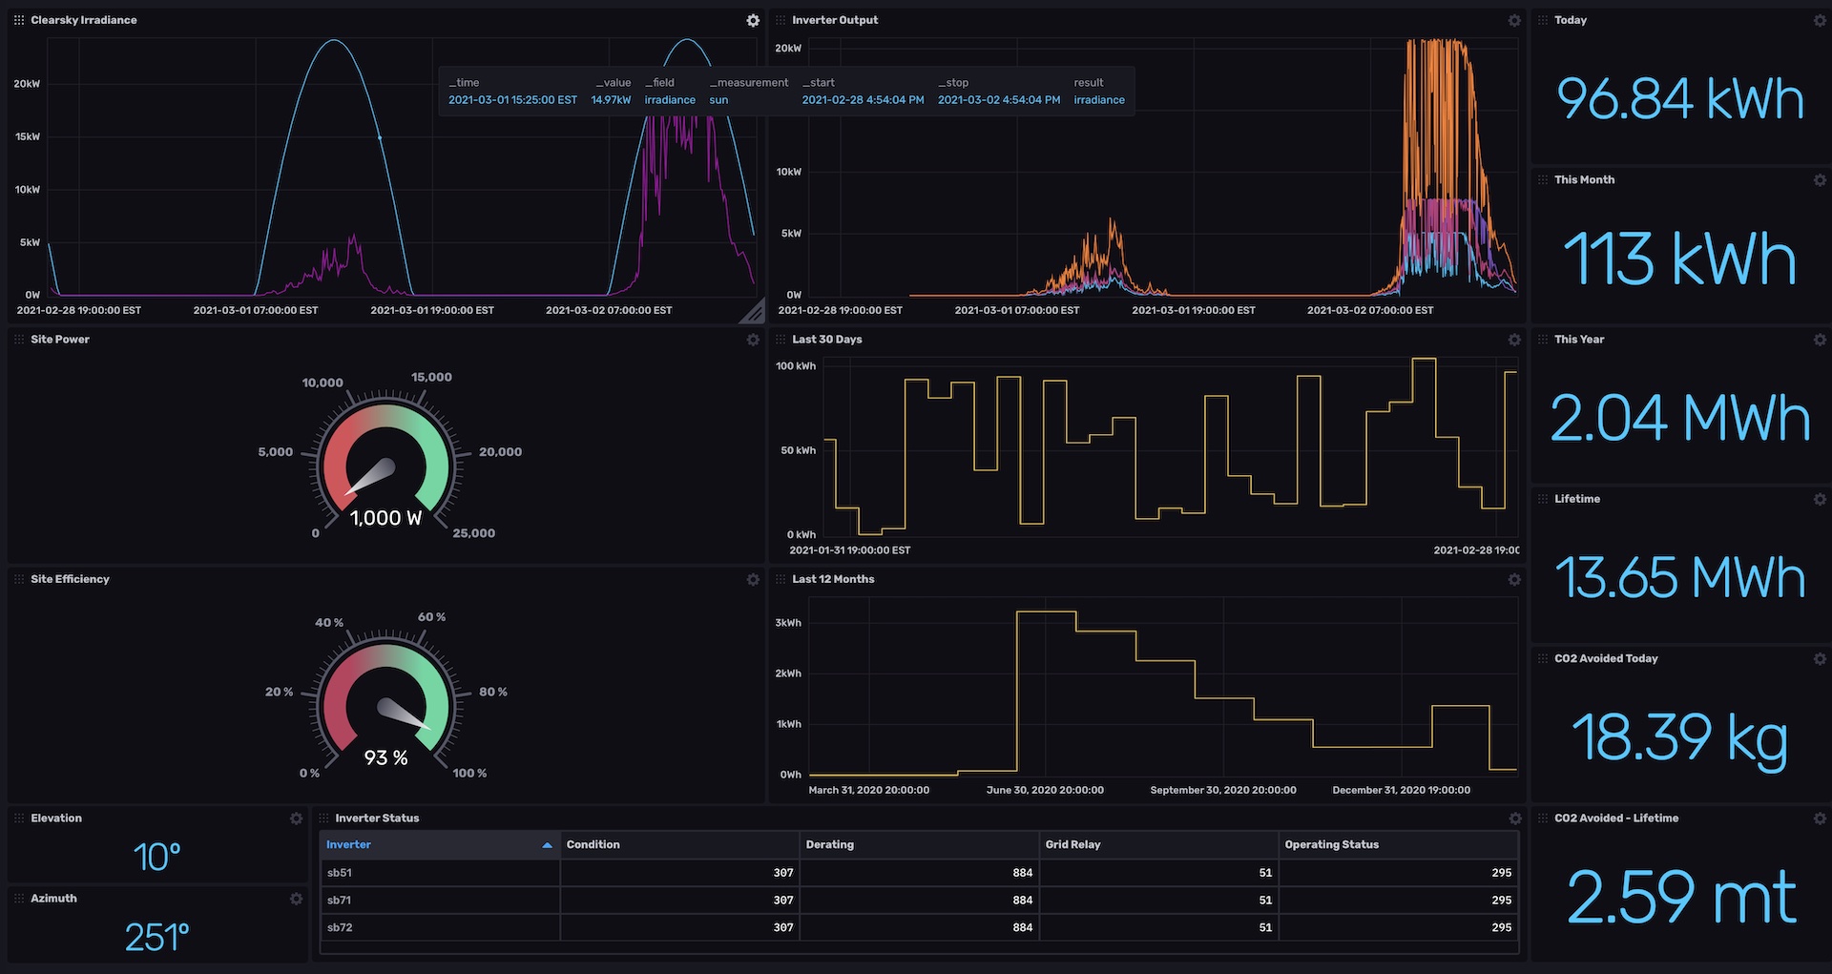The height and width of the screenshot is (974, 1832).
Task: Open gear menu for CO2 Avoided Today
Action: point(1820,658)
